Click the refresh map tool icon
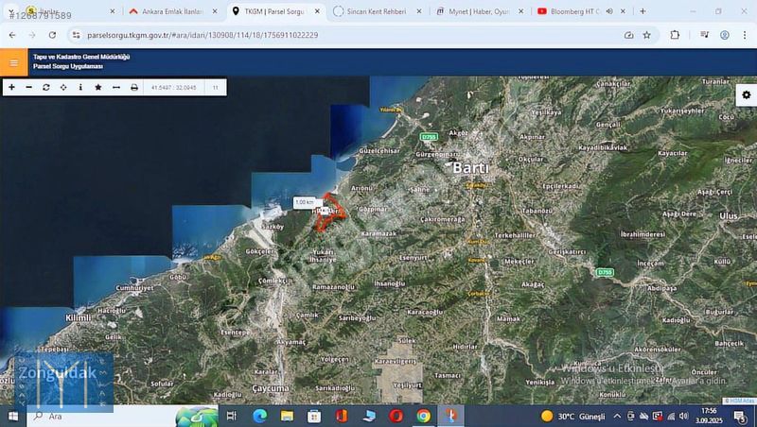The image size is (757, 427). pos(46,87)
